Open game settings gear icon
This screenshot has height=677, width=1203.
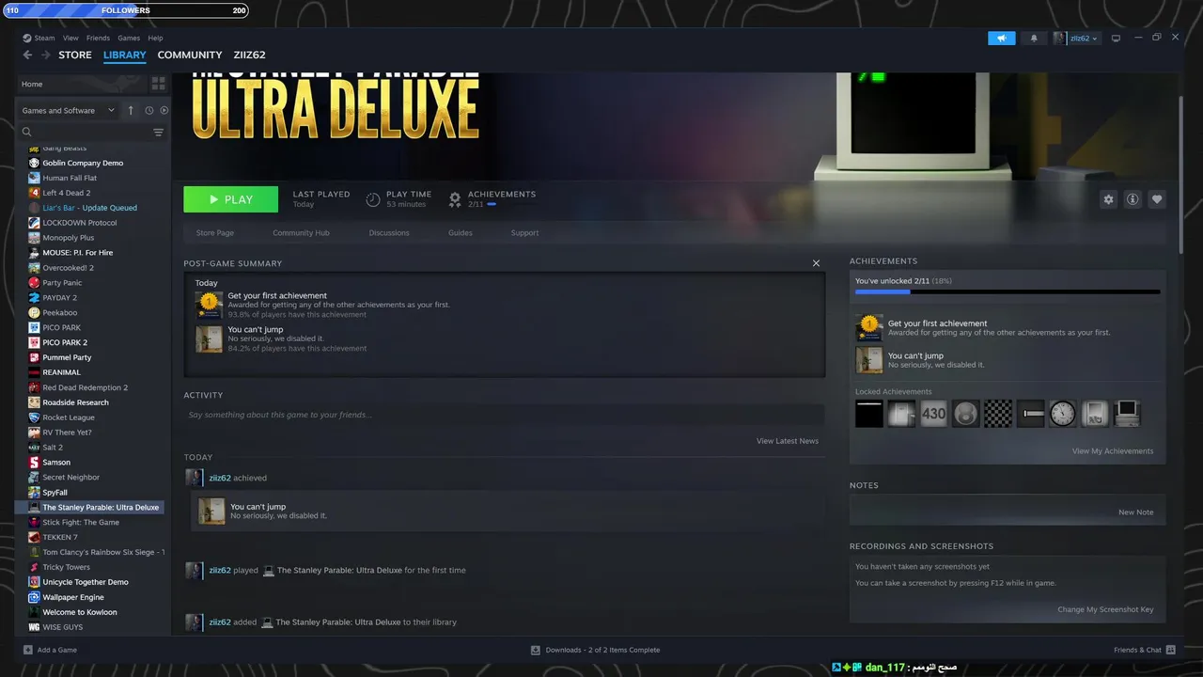click(1108, 199)
